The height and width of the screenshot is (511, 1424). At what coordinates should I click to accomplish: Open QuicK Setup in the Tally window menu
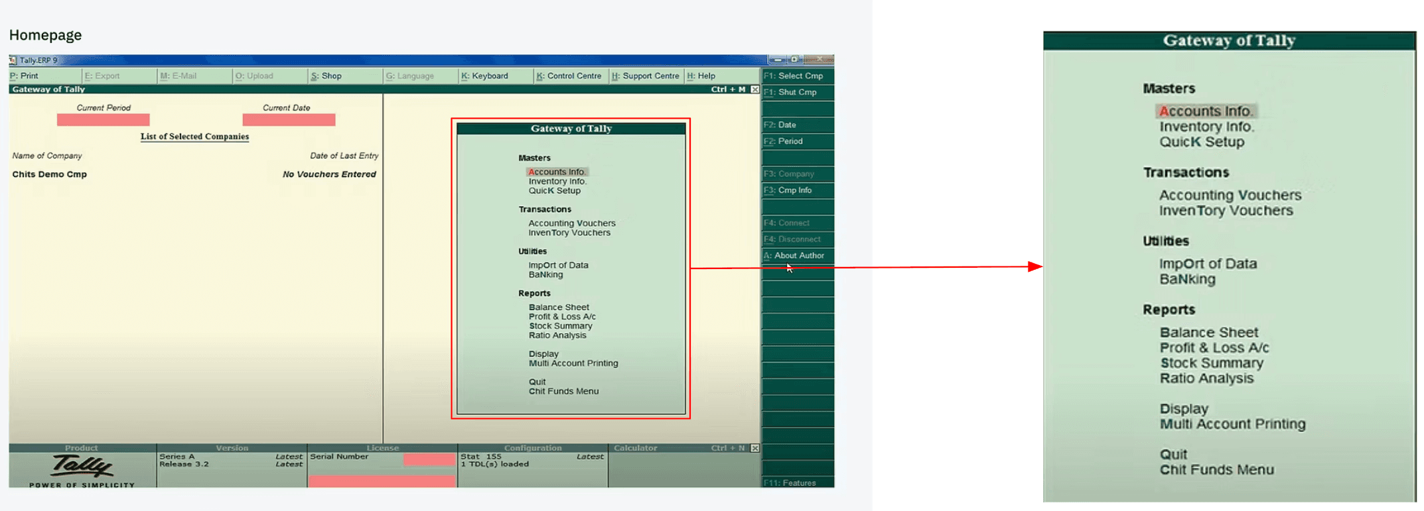(x=554, y=191)
